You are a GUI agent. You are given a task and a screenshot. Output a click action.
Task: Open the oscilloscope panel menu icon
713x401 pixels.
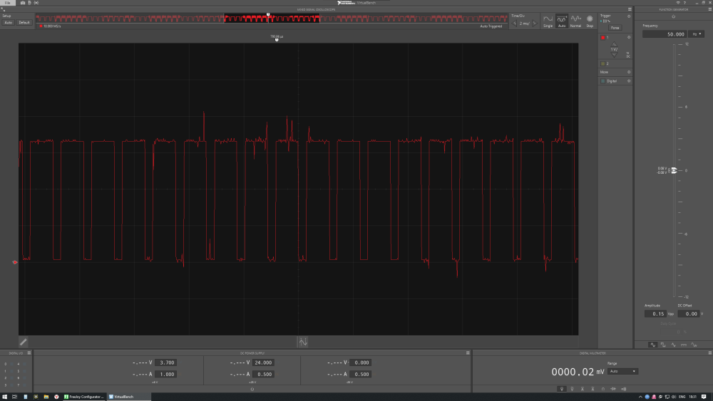pyautogui.click(x=629, y=9)
